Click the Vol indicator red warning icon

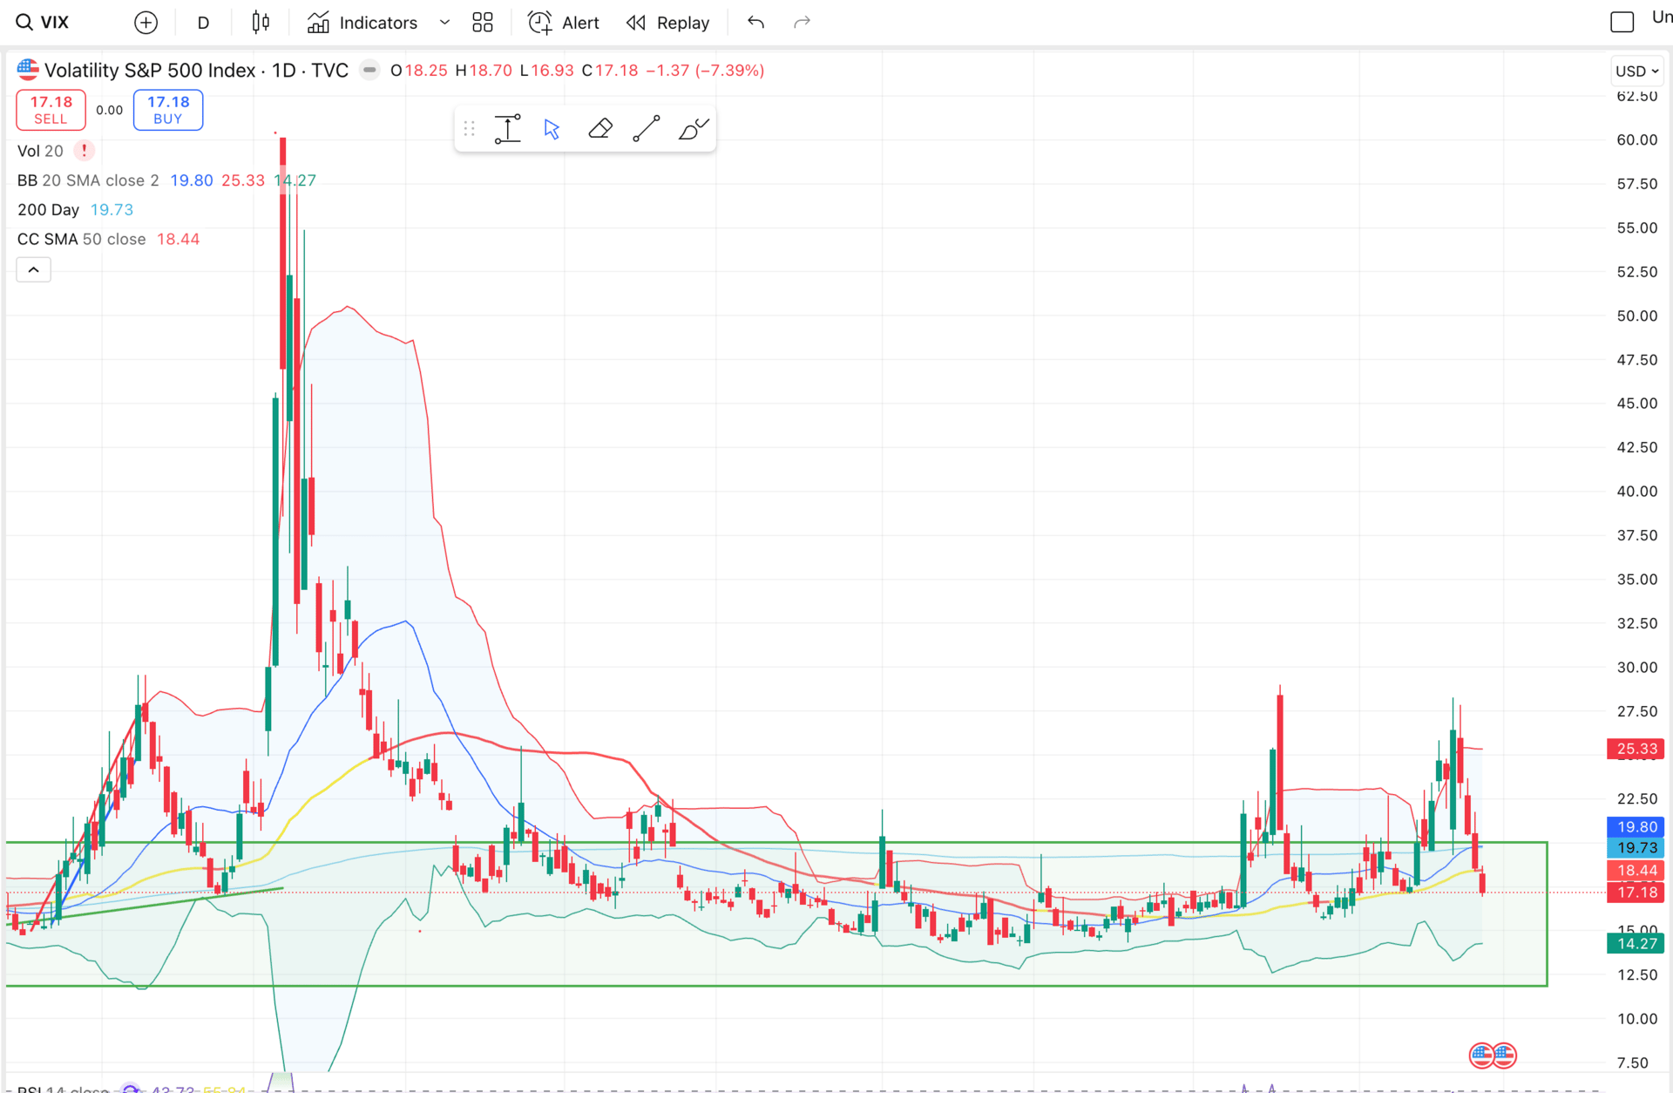(84, 151)
